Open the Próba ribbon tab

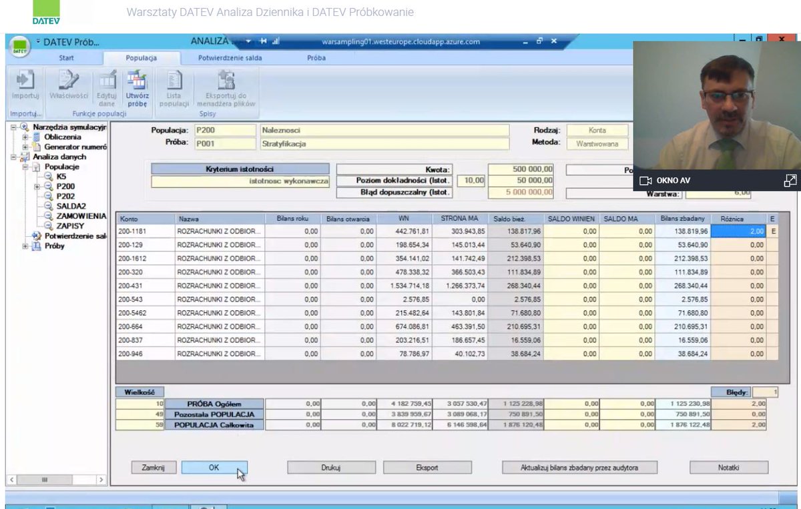[x=316, y=58]
